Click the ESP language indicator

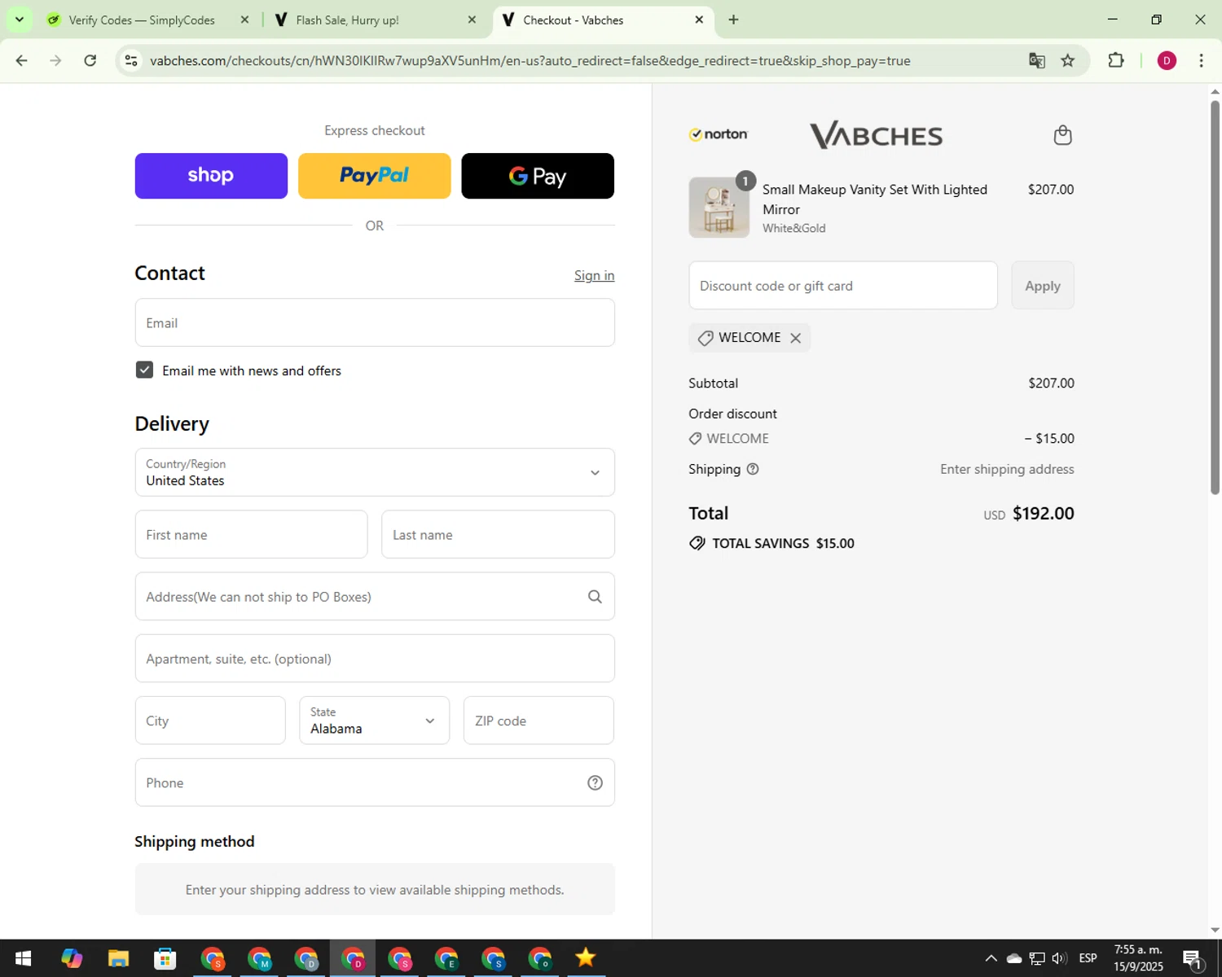click(x=1088, y=958)
